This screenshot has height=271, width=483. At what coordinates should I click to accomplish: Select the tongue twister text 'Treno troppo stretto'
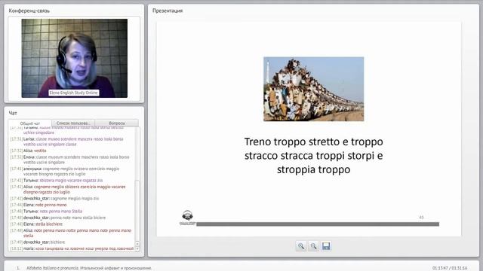coord(292,142)
